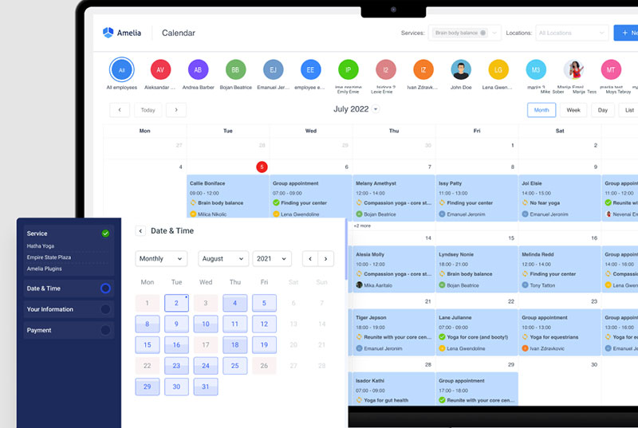Filter by Lena Gwendoline LG avatar

498,70
